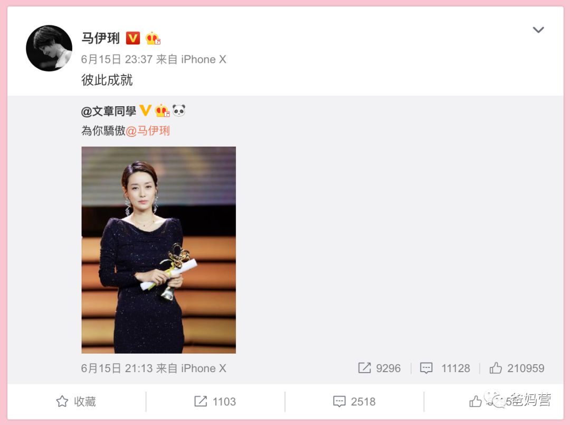Open the 2518 comments section
The height and width of the screenshot is (425, 570).
tap(354, 401)
